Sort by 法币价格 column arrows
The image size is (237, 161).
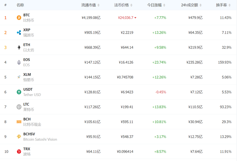[x=131, y=5]
